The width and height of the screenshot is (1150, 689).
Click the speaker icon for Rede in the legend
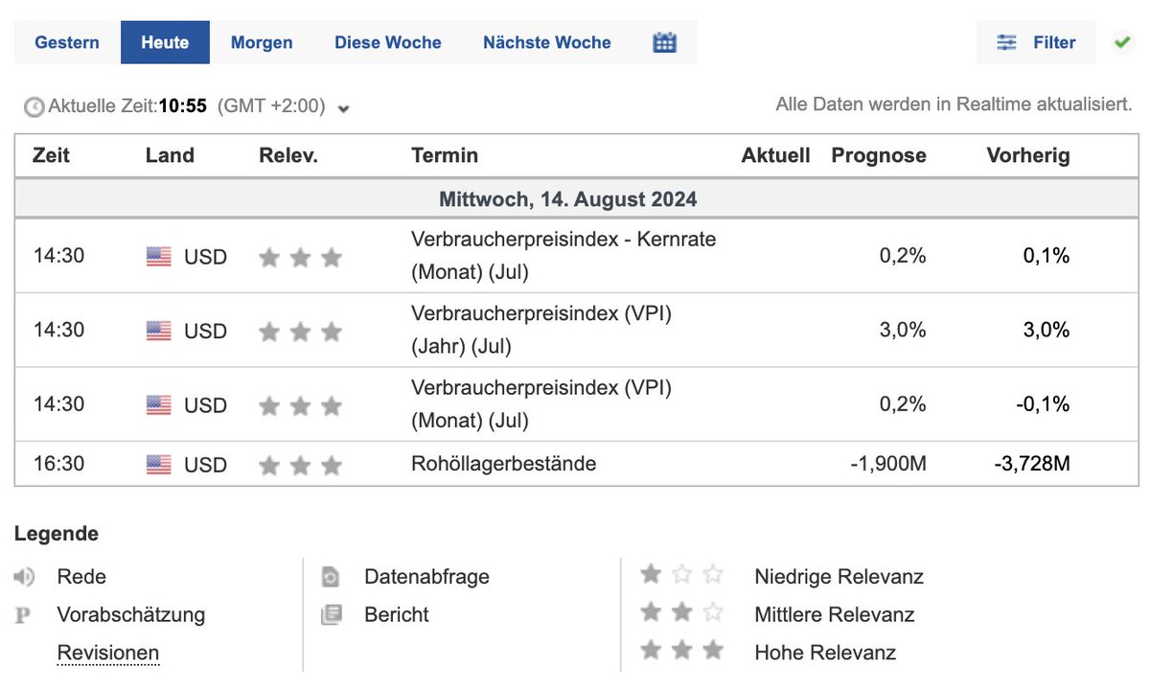click(x=25, y=577)
